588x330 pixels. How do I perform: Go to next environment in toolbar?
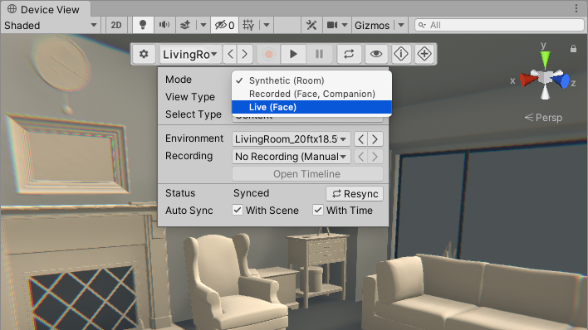point(245,55)
